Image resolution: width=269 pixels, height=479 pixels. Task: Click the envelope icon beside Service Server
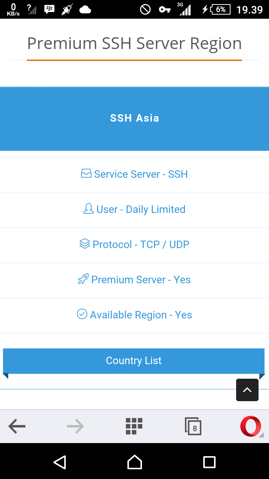[x=86, y=173]
